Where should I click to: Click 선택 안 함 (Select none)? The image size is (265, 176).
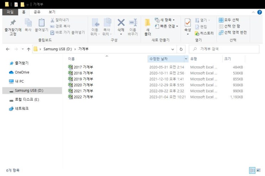point(229,26)
